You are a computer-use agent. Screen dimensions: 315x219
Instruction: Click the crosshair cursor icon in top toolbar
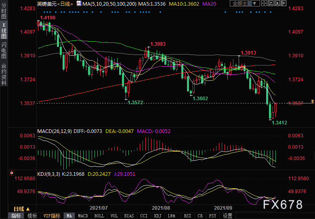[264, 3]
